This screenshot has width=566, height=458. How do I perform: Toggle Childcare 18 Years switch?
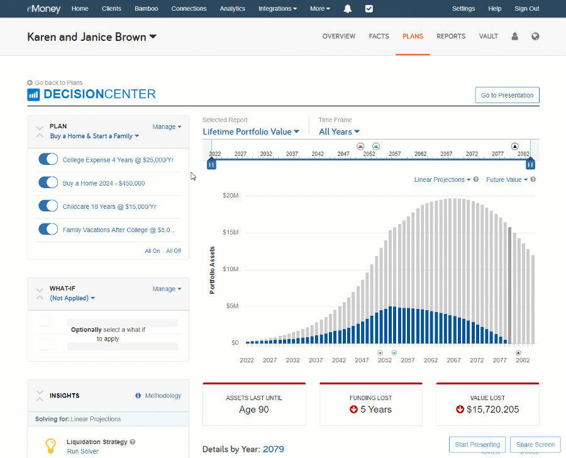48,206
